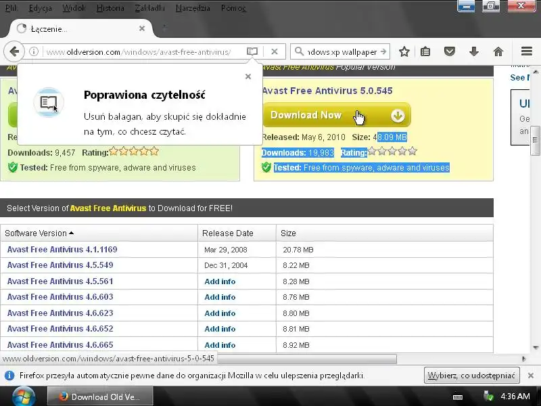The image size is (541, 406).
Task: Open Avast Free Antivirus 4.5.549 link
Action: pyautogui.click(x=60, y=265)
